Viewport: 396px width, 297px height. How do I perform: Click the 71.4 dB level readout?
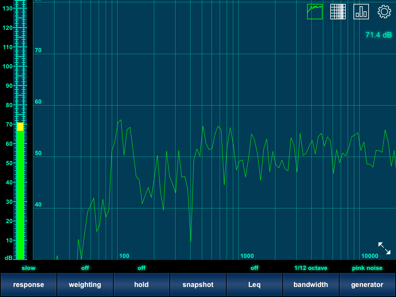pos(378,35)
